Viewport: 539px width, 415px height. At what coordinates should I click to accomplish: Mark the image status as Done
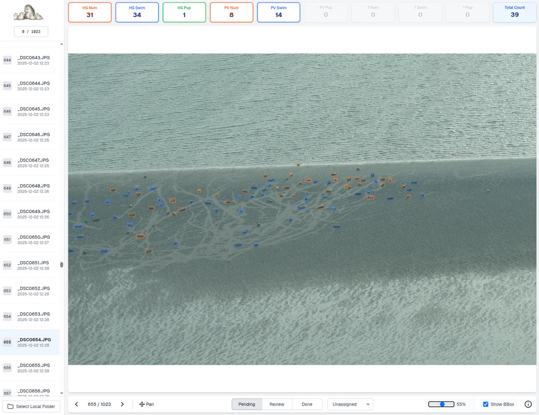(307, 404)
